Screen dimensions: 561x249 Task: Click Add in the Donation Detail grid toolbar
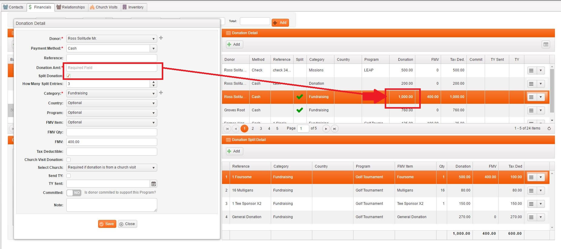pos(234,44)
